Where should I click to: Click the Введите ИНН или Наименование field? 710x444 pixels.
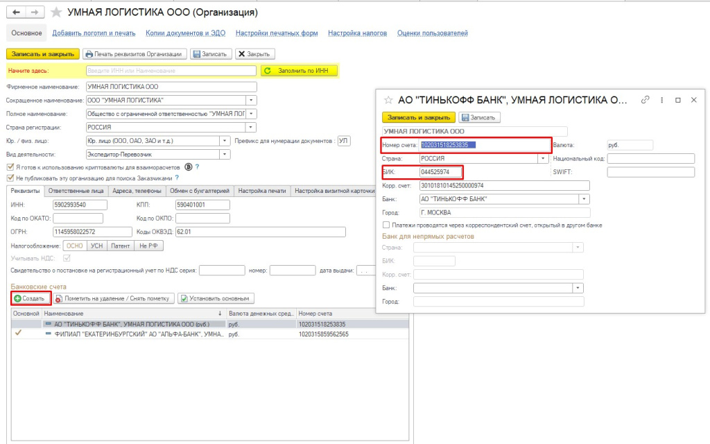171,71
